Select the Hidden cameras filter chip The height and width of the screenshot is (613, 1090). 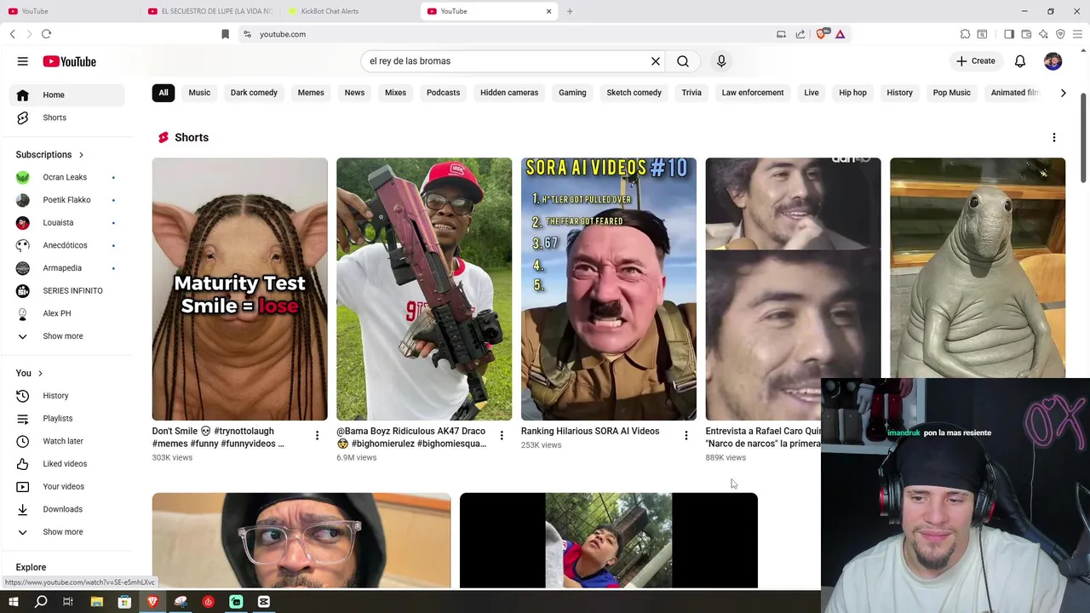[509, 93]
